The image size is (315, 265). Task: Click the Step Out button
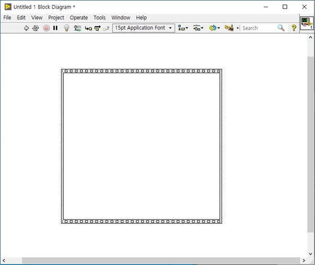pyautogui.click(x=106, y=28)
